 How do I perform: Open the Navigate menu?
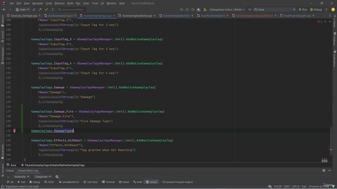pos(37,4)
